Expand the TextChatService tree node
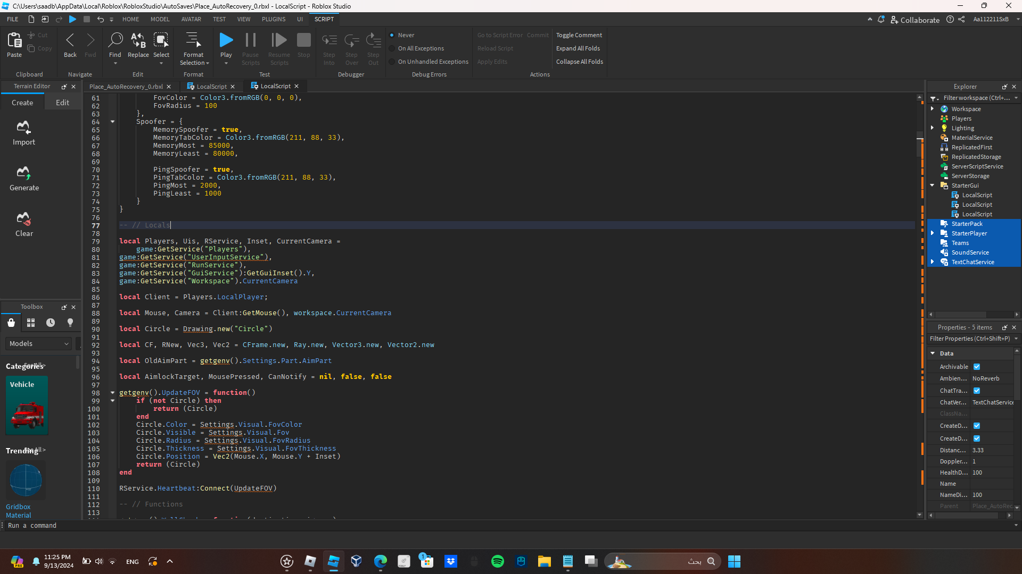 tap(932, 262)
